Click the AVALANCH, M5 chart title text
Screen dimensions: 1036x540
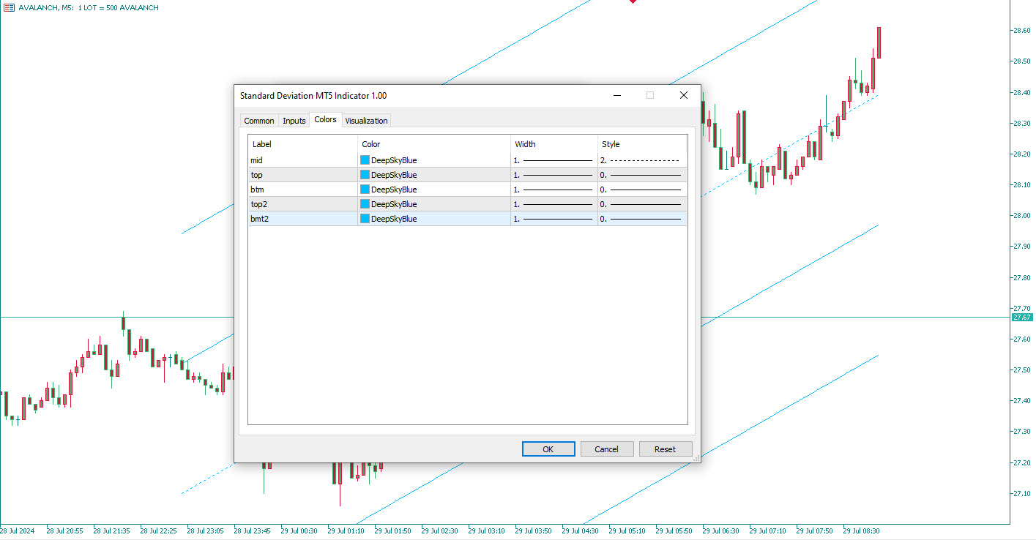pyautogui.click(x=89, y=7)
